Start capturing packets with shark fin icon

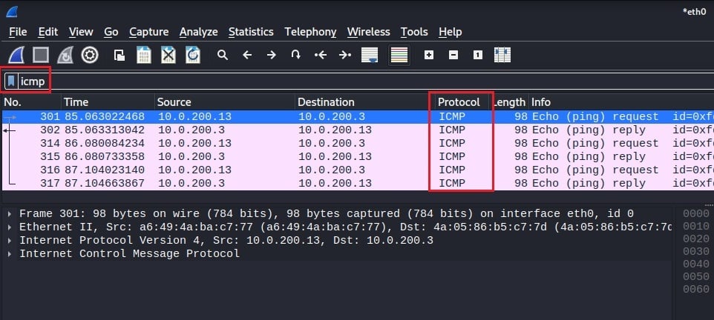pos(16,56)
